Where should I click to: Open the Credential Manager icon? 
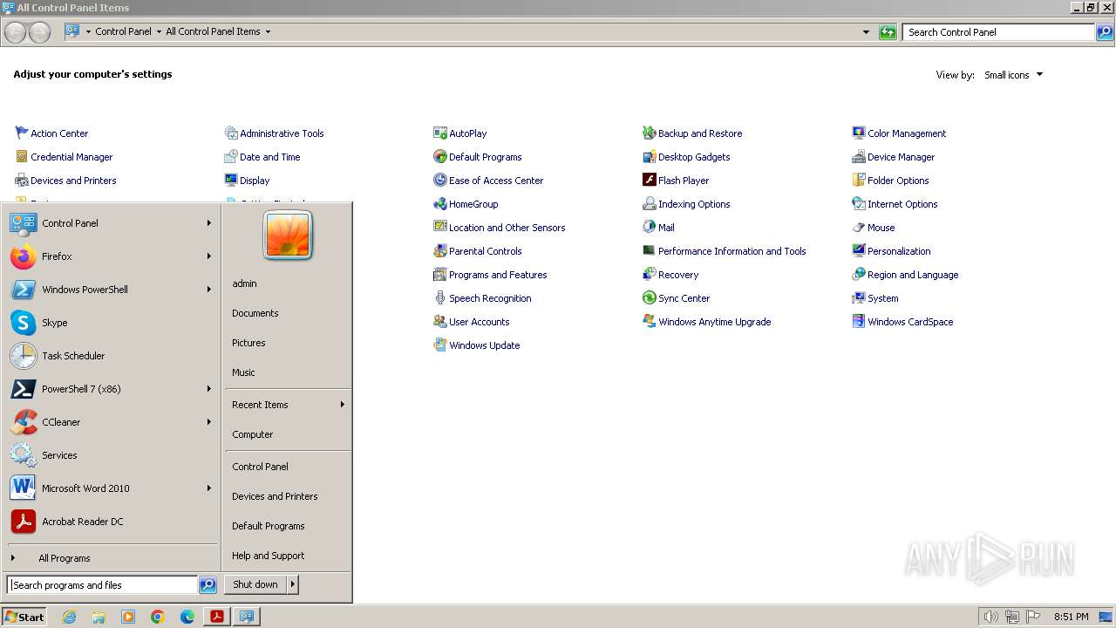pos(23,157)
